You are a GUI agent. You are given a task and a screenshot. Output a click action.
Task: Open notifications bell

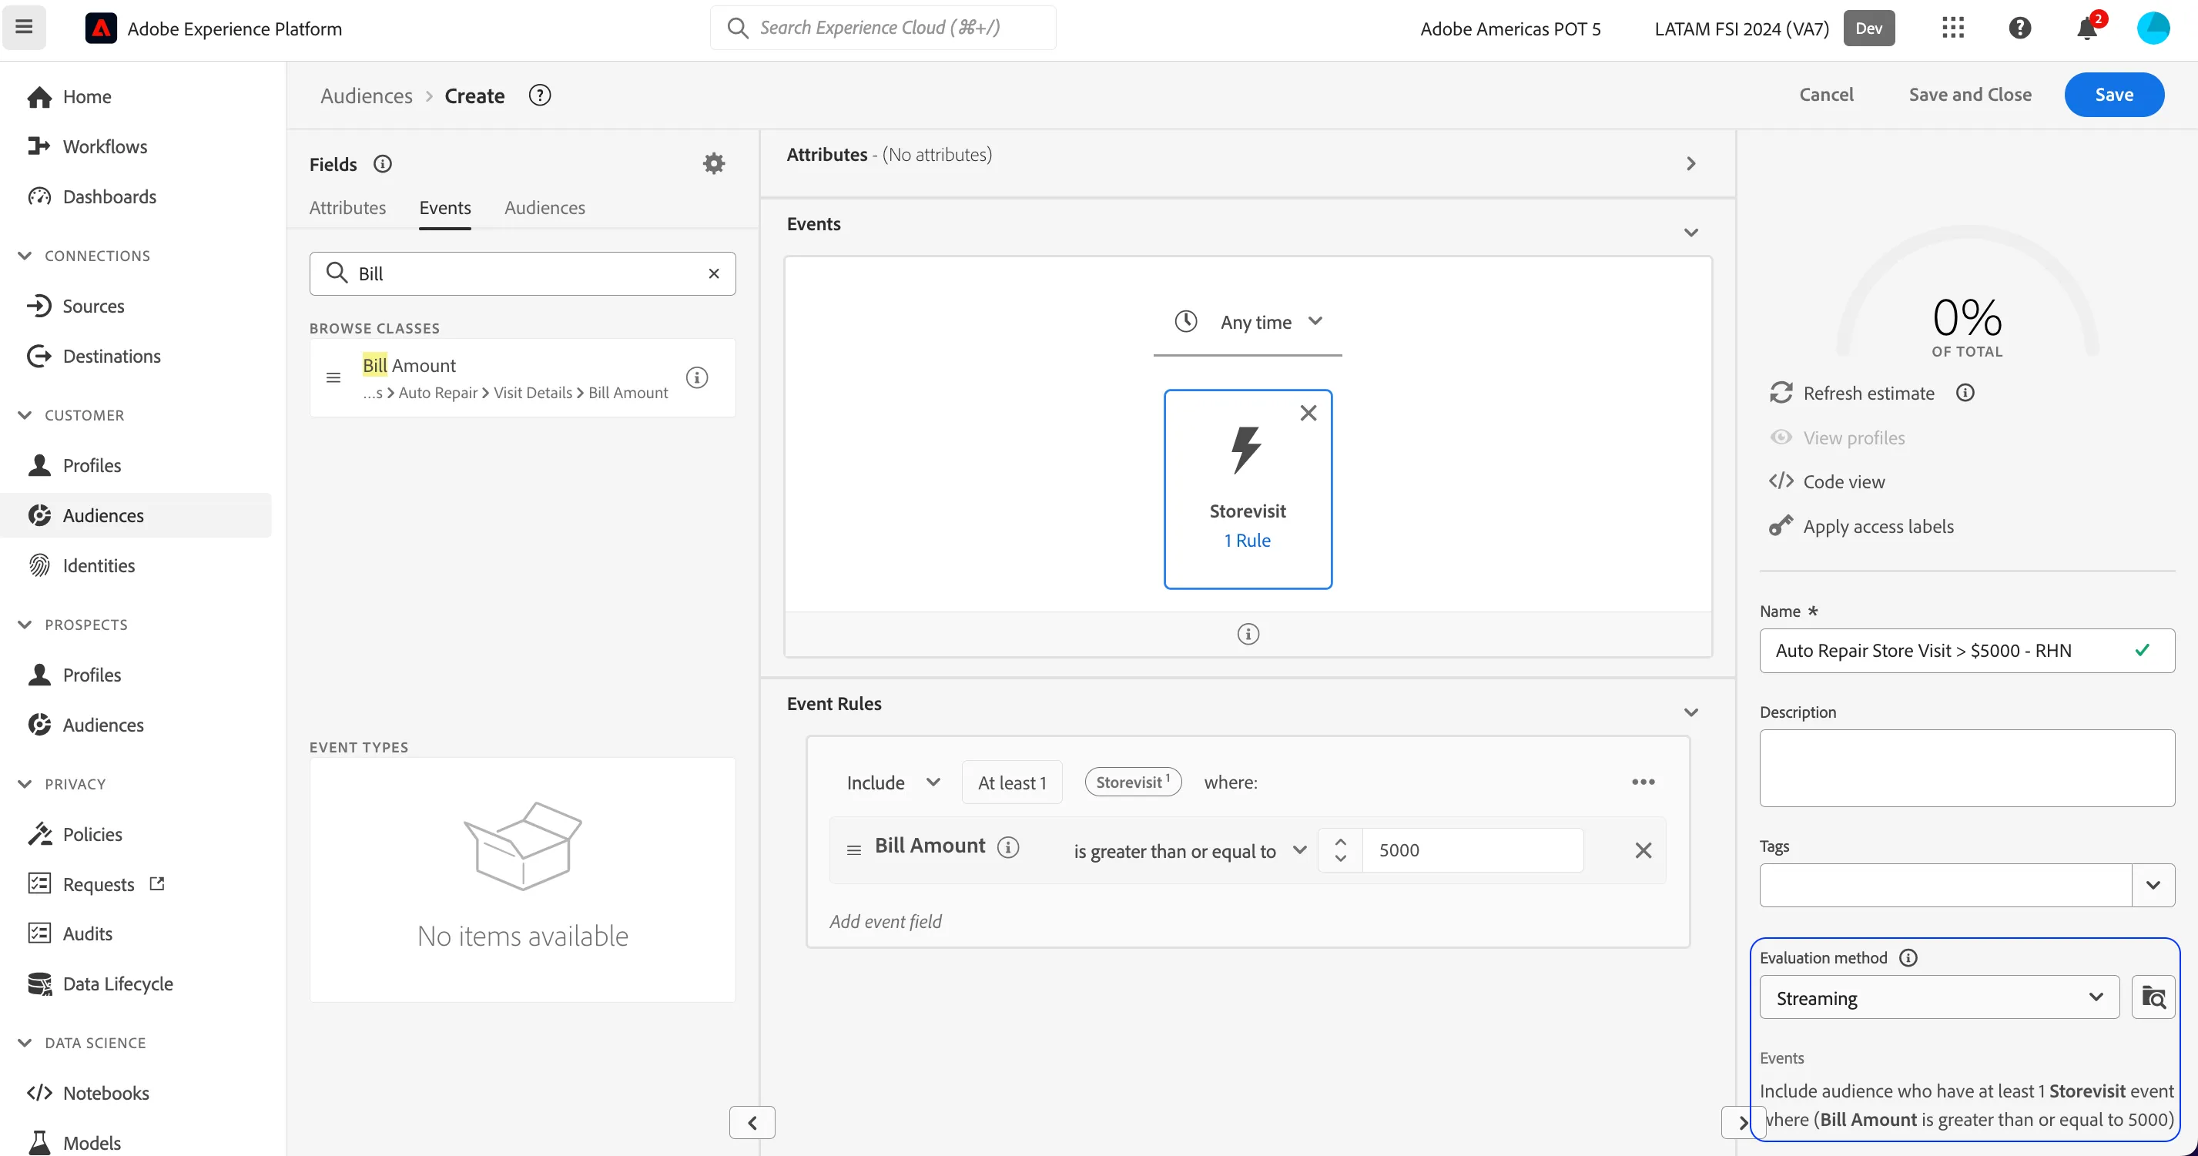pos(2086,28)
